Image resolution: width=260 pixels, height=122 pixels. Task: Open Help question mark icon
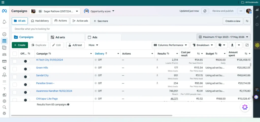[4, 89]
